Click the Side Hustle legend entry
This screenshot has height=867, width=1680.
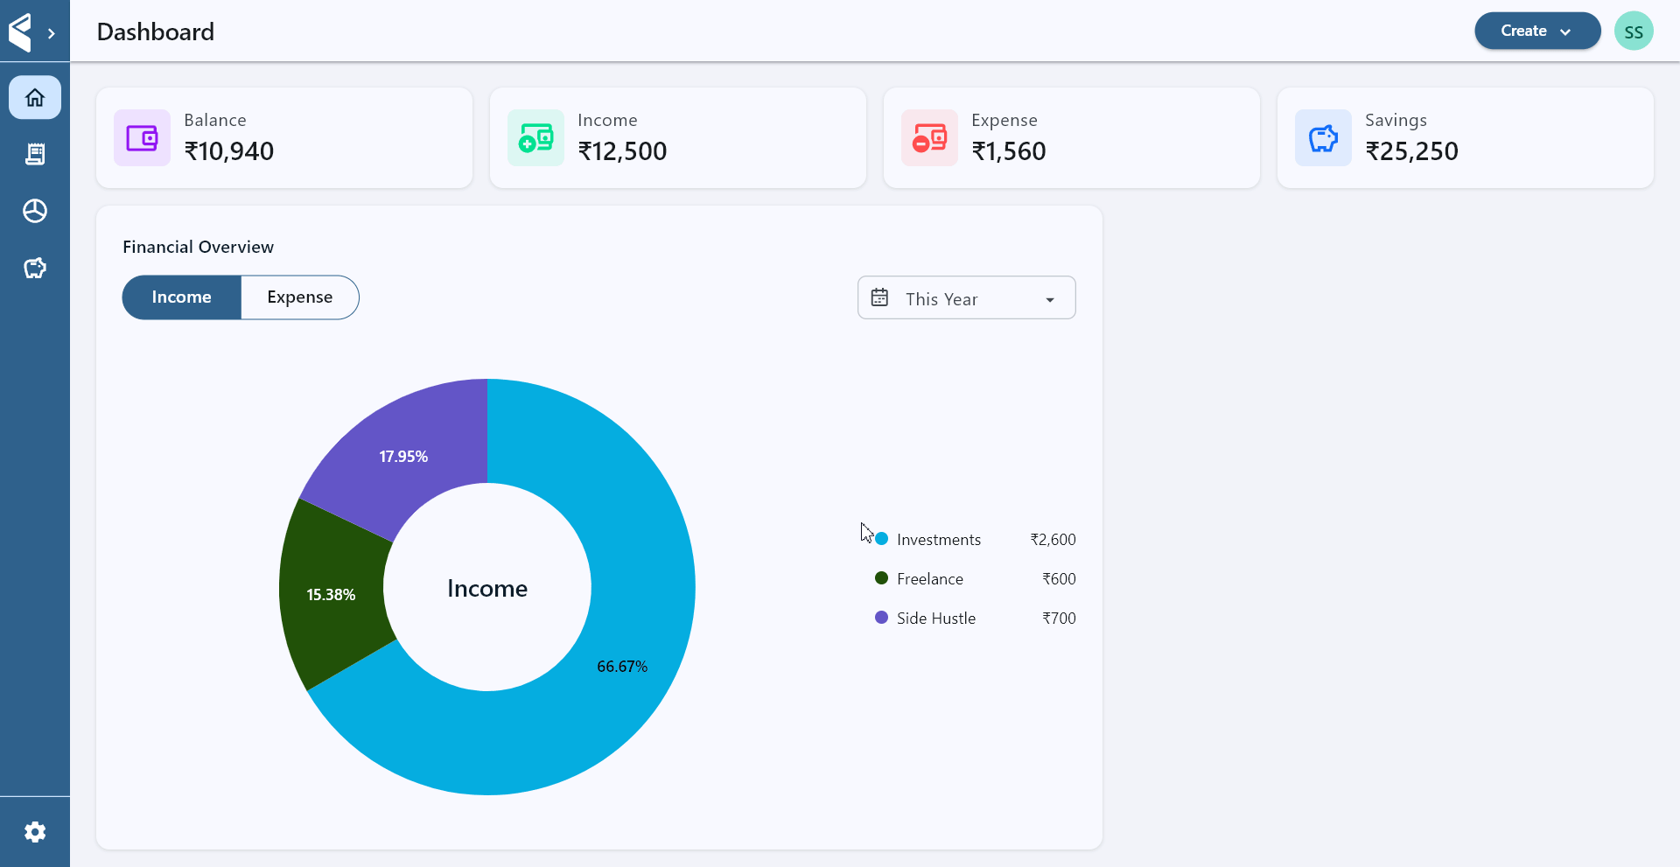[x=934, y=619]
